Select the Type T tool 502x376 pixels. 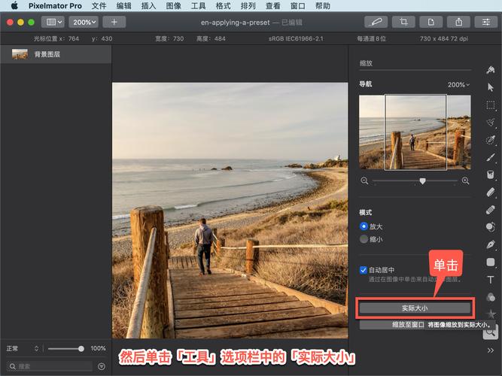point(491,280)
